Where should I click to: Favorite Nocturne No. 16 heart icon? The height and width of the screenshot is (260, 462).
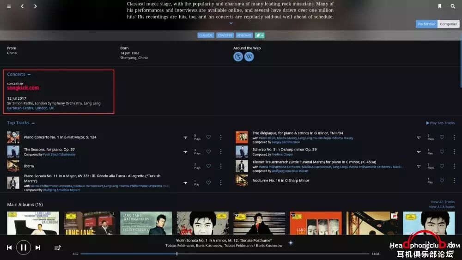tap(442, 181)
